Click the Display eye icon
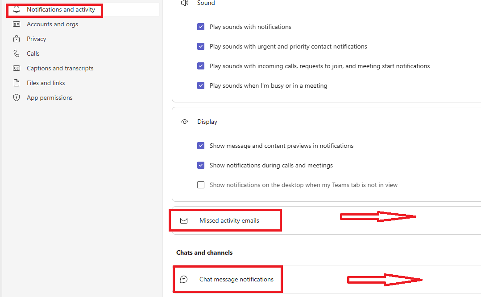 pyautogui.click(x=184, y=121)
